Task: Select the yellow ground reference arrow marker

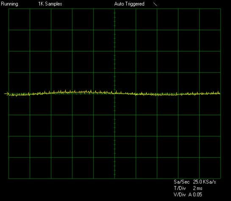Action: pos(7,93)
